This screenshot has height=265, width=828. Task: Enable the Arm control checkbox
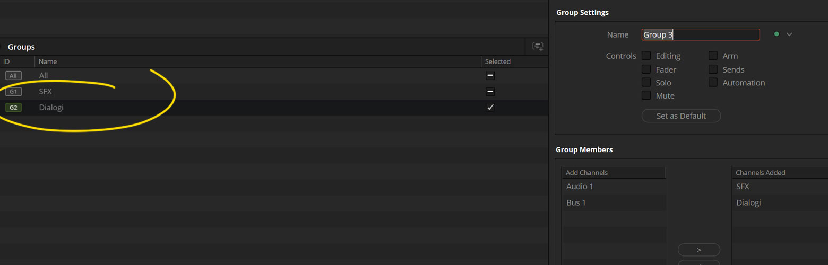(x=713, y=56)
